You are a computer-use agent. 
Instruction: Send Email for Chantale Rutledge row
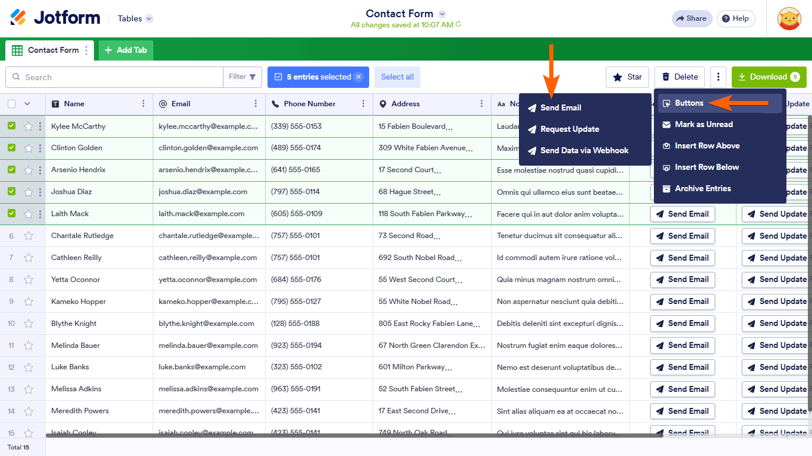682,236
